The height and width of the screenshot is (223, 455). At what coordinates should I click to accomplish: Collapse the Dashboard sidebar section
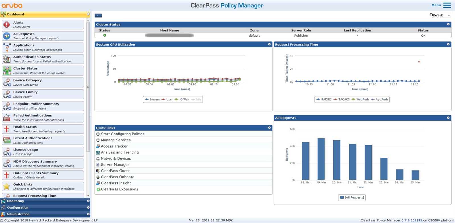(88, 14)
